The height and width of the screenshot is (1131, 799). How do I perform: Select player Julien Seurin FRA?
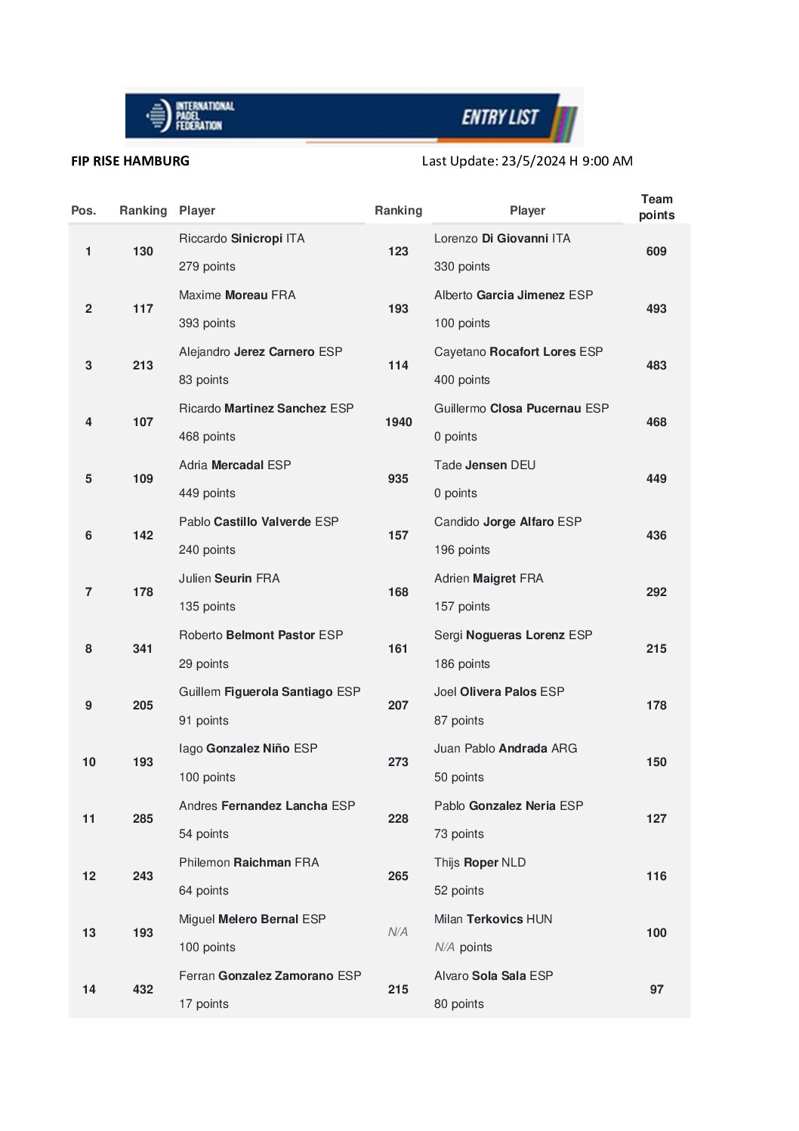[229, 579]
